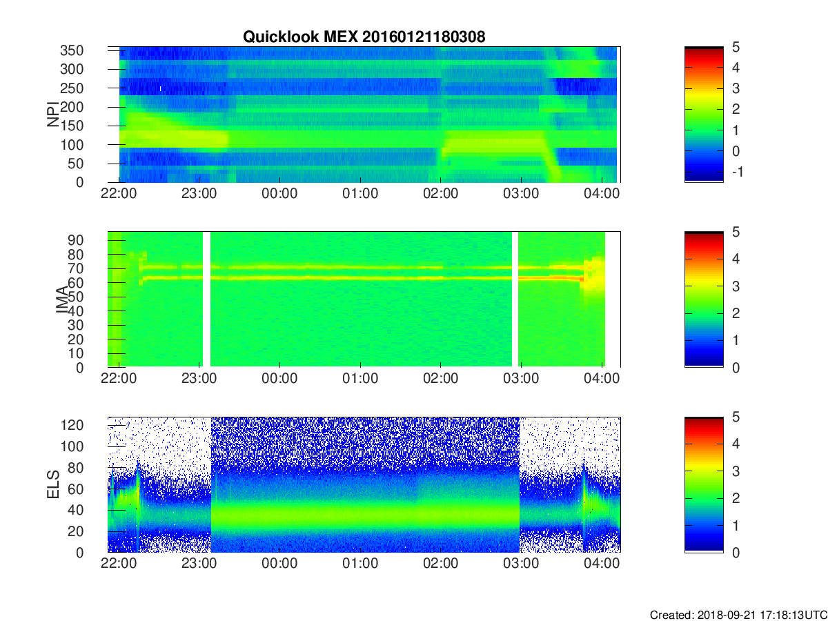The image size is (828, 621).
Task: Click the '3' label on IMA colorbar
Action: (x=736, y=286)
